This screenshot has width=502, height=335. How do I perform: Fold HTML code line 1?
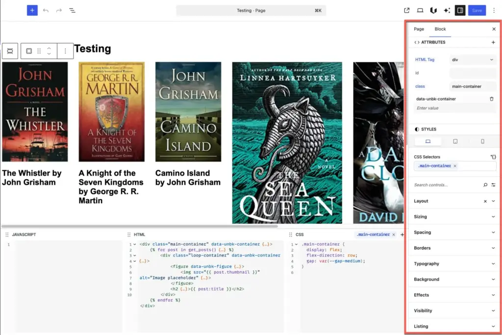coord(135,244)
